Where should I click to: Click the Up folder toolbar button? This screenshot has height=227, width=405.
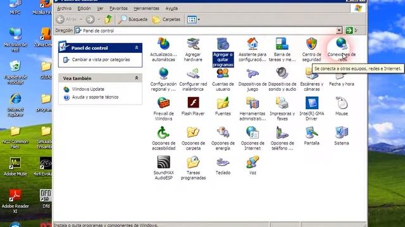pos(108,20)
